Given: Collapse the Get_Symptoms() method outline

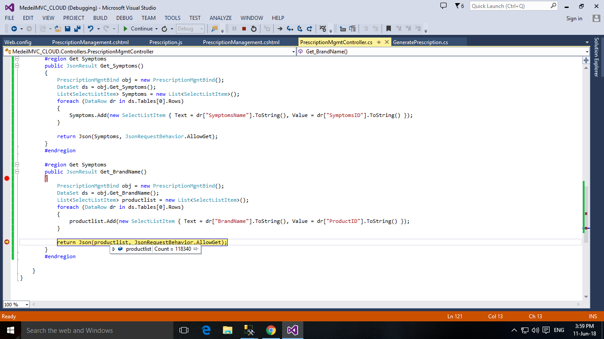Looking at the screenshot, I should click(x=17, y=66).
